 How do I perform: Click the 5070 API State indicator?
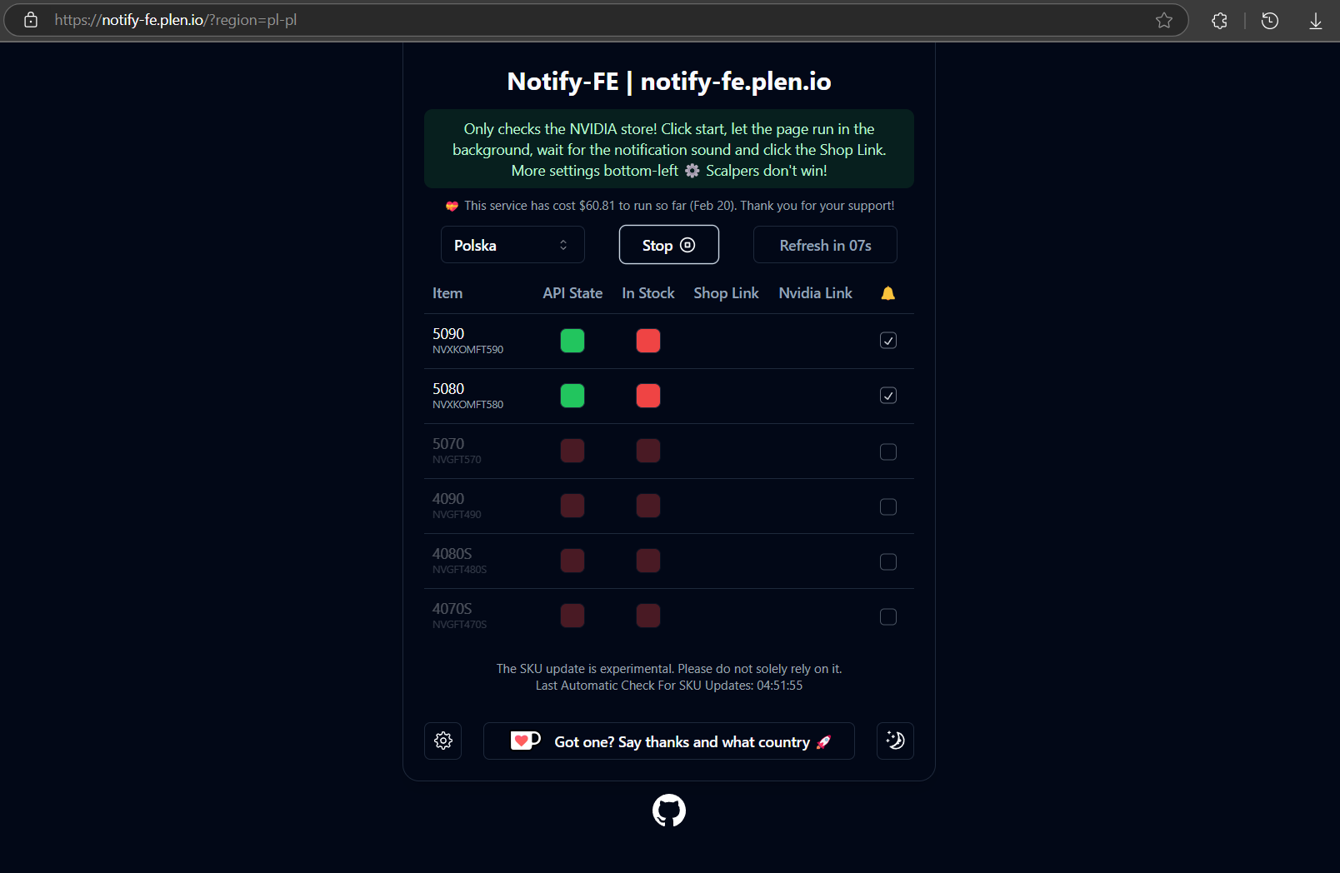point(572,451)
